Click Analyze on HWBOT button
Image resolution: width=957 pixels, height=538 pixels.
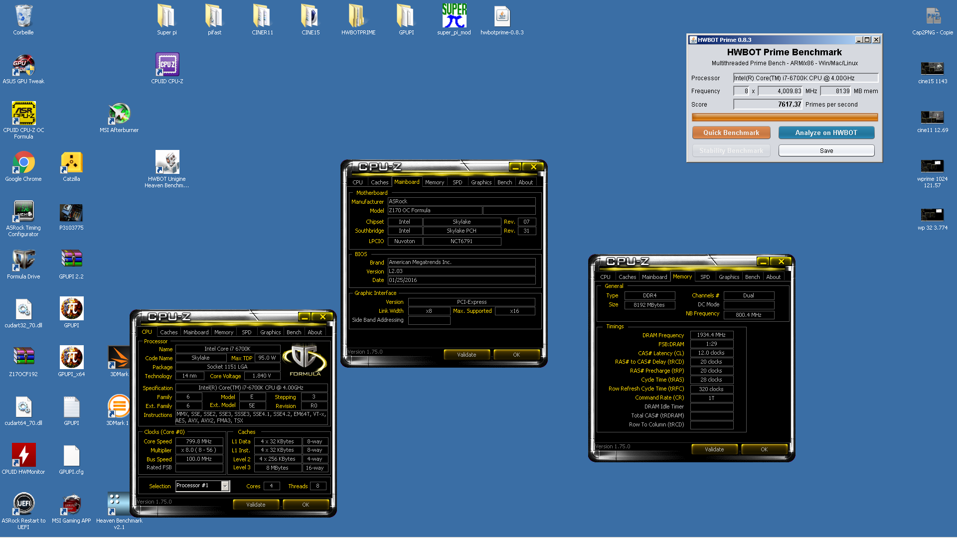pos(826,133)
